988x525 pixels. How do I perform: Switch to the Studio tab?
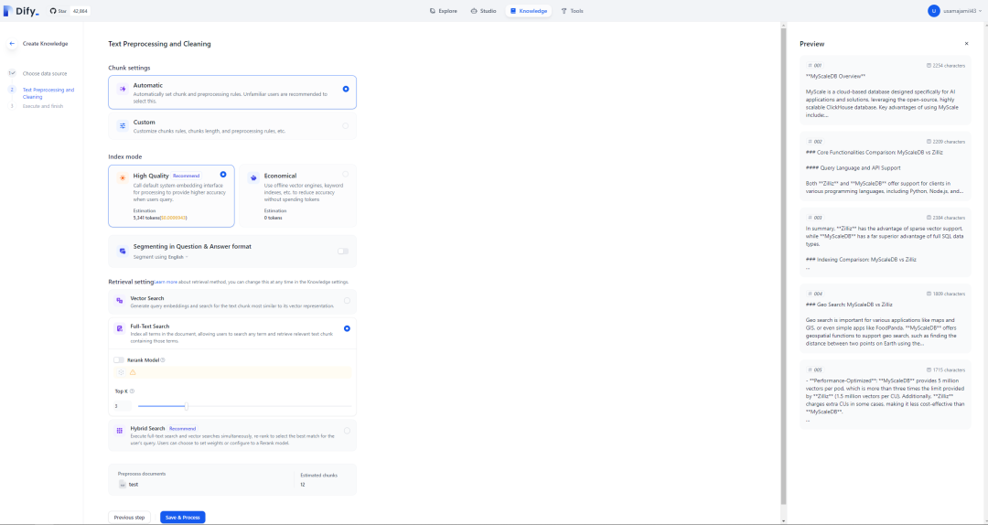pos(483,11)
